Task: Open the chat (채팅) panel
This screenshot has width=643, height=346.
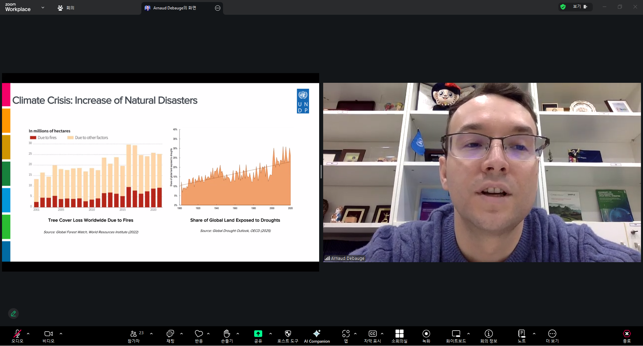Action: [170, 336]
